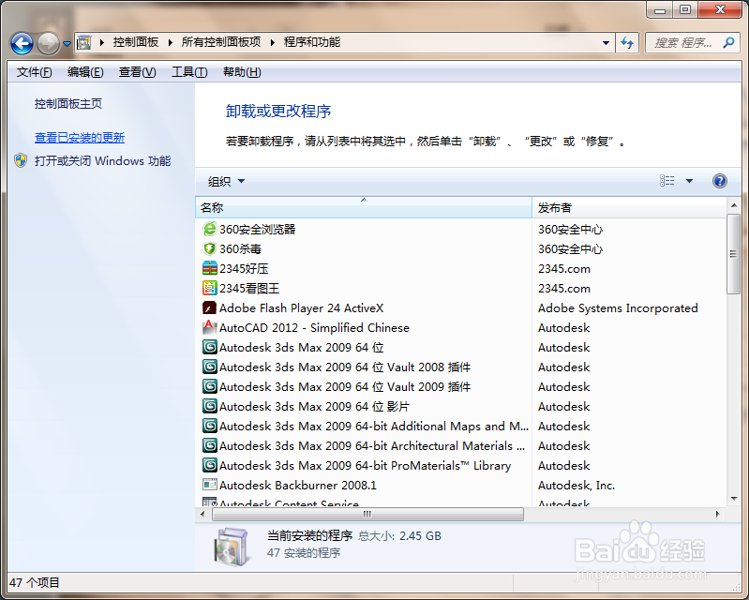Open the 查看(V) menu
Viewport: 749px width, 600px height.
(137, 72)
